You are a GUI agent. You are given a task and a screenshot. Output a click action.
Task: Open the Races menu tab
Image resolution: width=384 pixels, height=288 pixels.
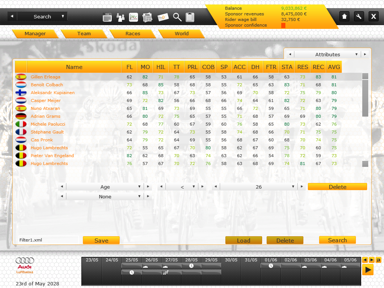(x=133, y=34)
